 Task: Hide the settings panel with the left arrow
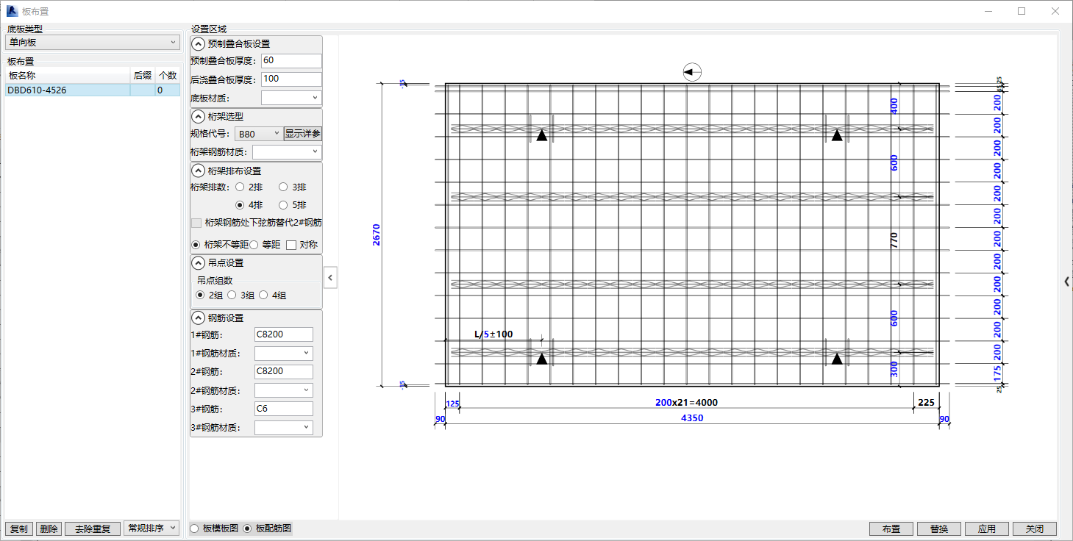coord(330,277)
